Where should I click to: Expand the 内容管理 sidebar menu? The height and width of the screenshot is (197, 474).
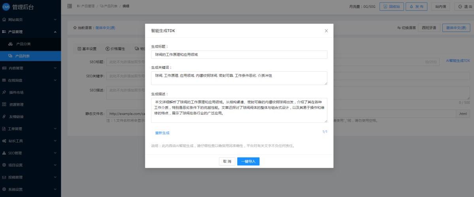(x=30, y=68)
